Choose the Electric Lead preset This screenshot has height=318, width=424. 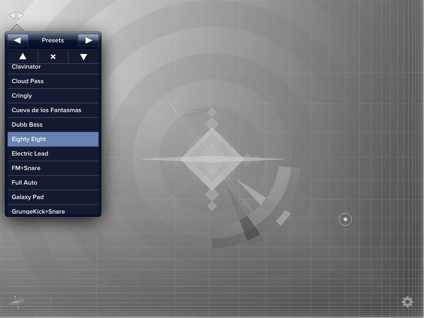click(x=53, y=154)
